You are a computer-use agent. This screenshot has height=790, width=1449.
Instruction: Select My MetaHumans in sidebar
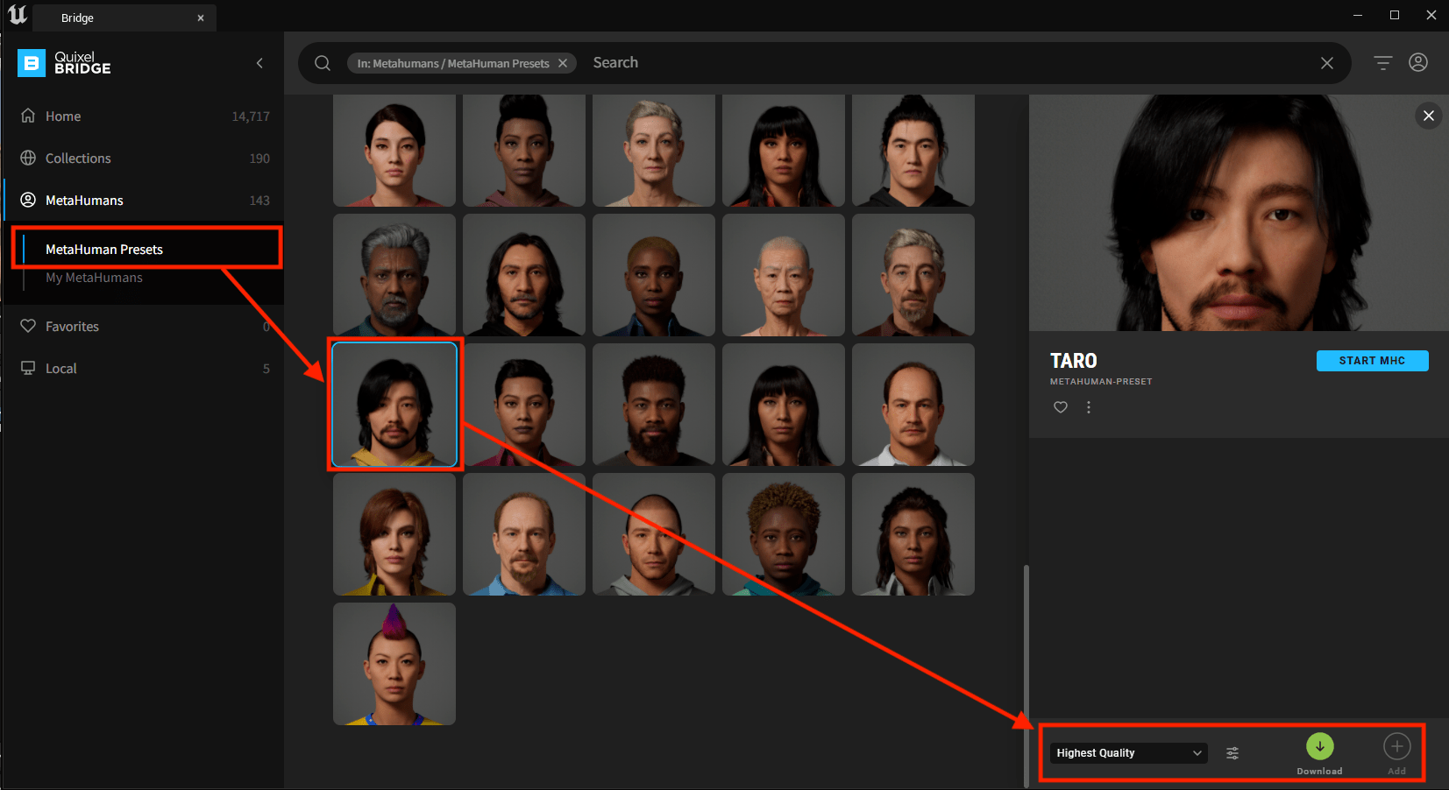pyautogui.click(x=94, y=278)
